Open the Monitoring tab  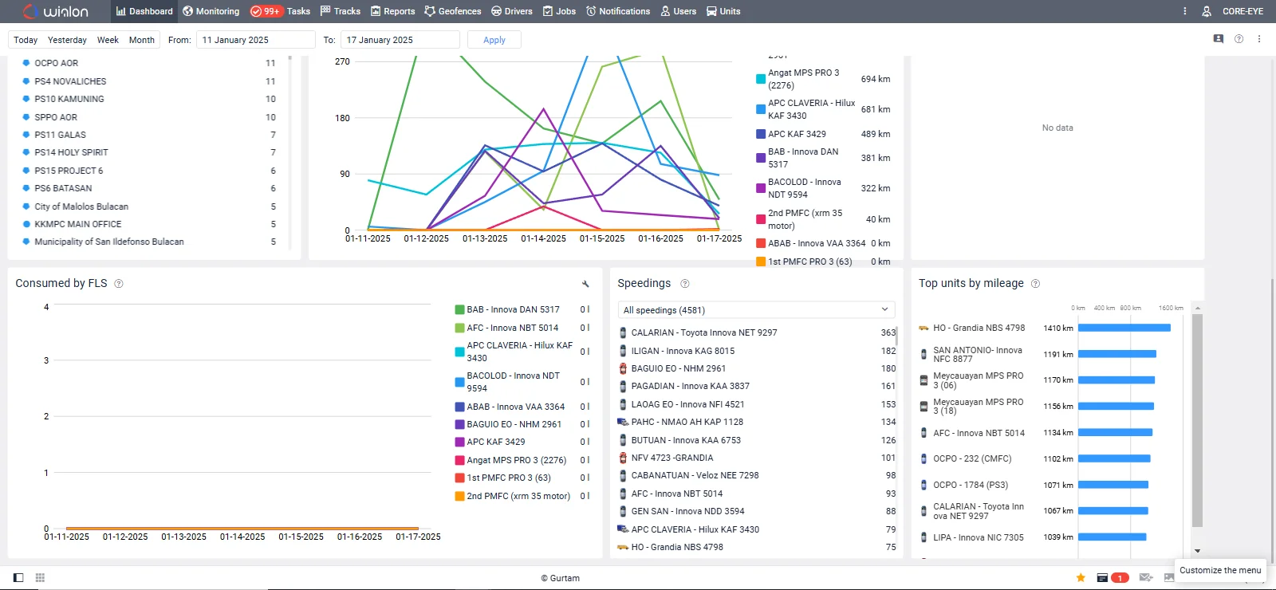[211, 11]
